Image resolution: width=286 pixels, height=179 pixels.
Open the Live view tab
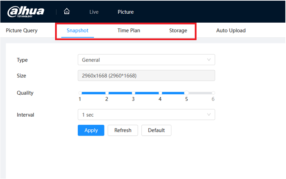point(94,12)
